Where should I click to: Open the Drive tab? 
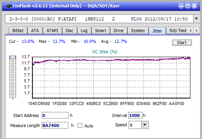pyautogui.click(x=119, y=31)
